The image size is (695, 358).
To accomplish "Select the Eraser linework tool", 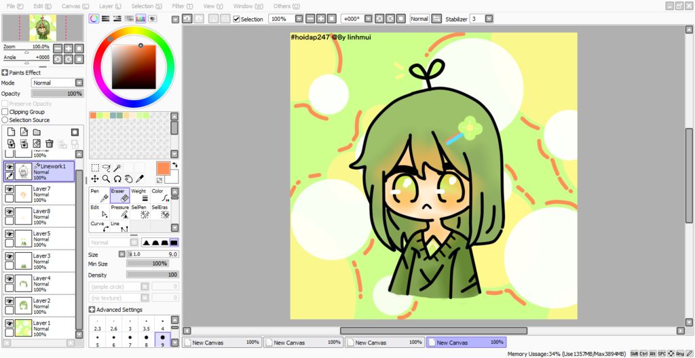I will coord(119,195).
